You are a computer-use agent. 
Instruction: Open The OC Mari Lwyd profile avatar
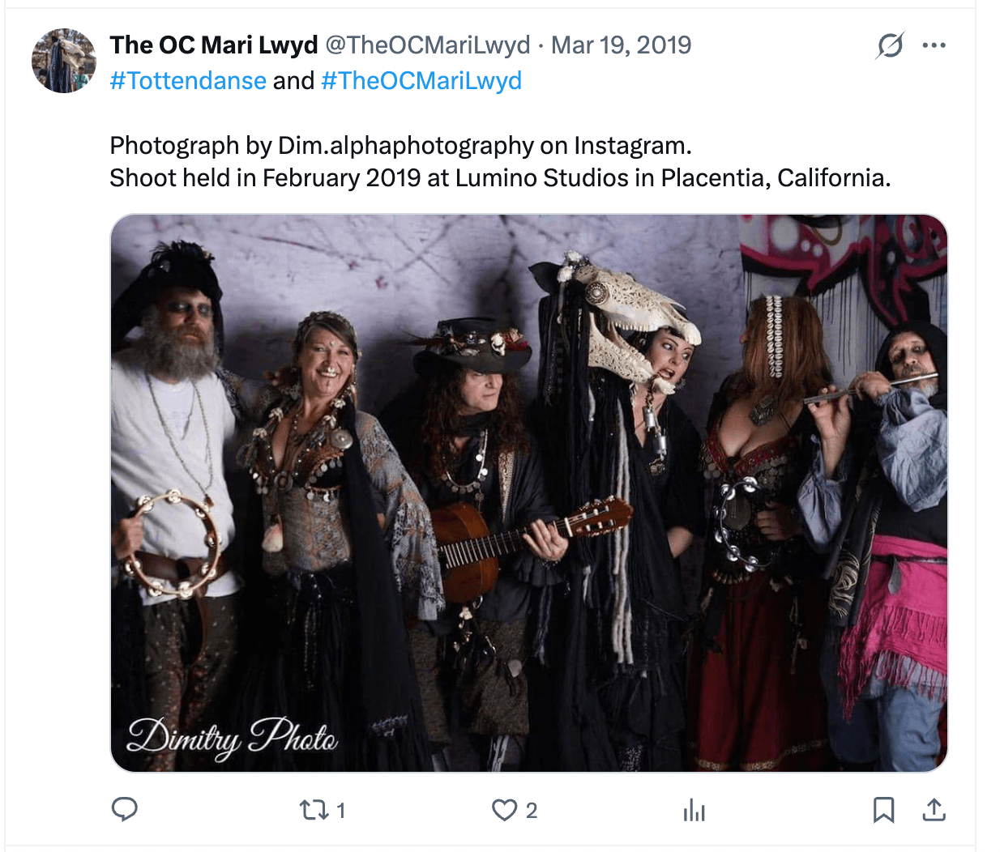64,61
